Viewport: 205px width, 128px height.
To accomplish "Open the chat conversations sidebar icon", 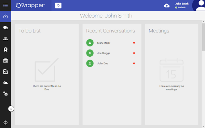I will click(x=5, y=28).
